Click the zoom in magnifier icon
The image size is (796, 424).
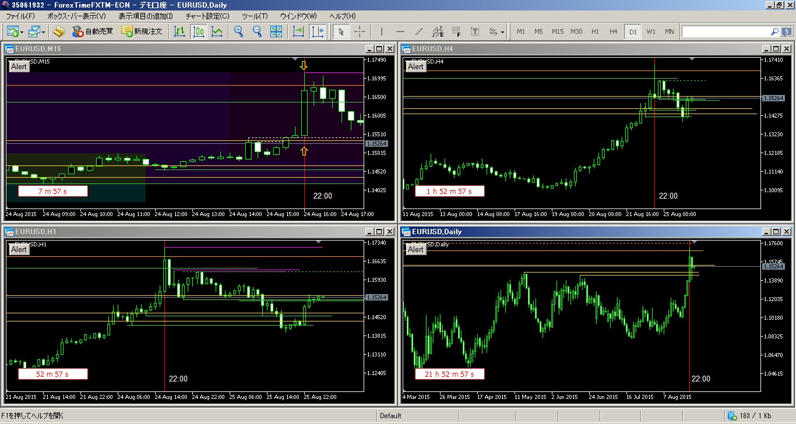[238, 31]
